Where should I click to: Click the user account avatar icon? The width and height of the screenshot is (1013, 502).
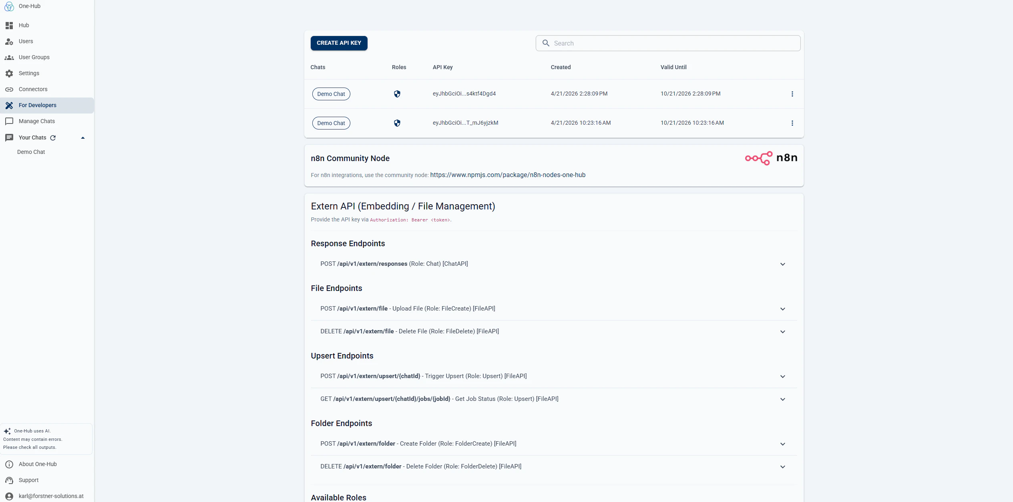[x=9, y=496]
